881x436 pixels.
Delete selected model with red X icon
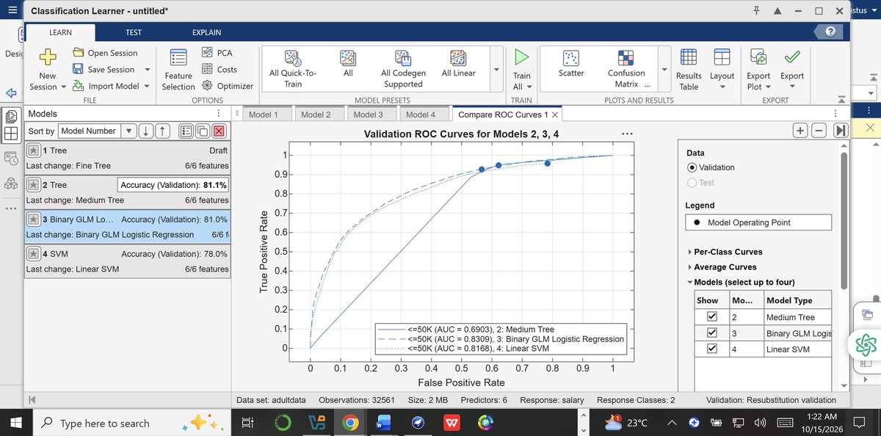(x=219, y=131)
